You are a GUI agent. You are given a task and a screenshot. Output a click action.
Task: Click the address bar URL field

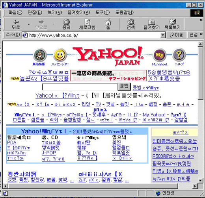(x=94, y=35)
